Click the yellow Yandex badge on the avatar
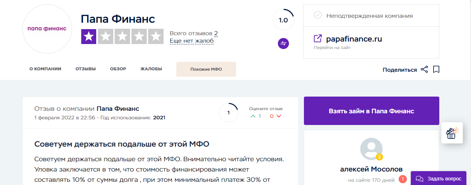The width and height of the screenshot is (471, 185). pyautogui.click(x=379, y=157)
